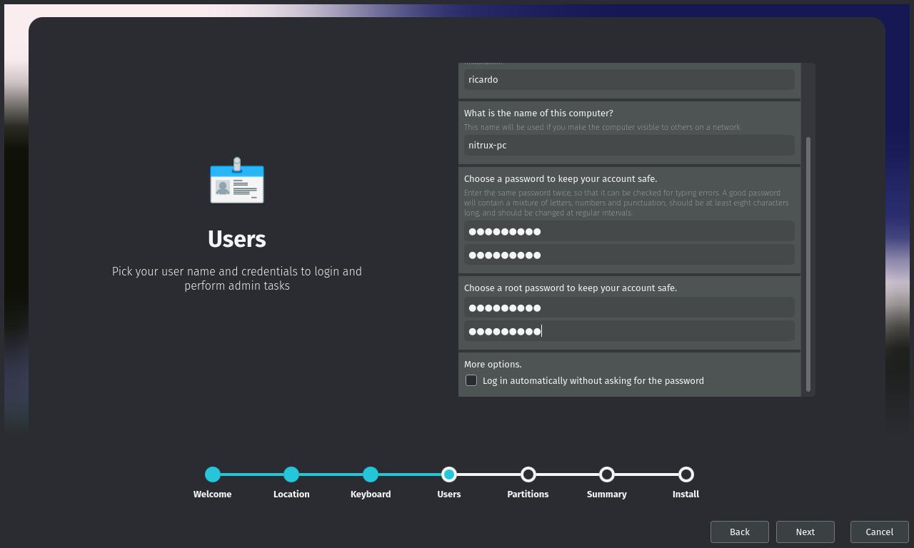The width and height of the screenshot is (914, 548).
Task: Click the 'Users' page heading
Action: click(237, 239)
